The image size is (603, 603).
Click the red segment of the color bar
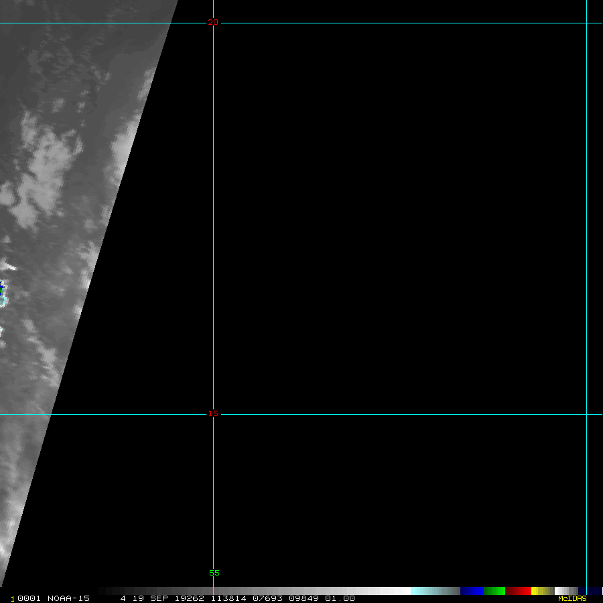tap(518, 591)
